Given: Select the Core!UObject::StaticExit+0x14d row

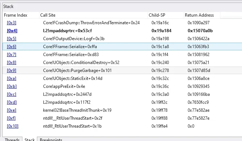Looking at the screenshot, I should 122,78.
